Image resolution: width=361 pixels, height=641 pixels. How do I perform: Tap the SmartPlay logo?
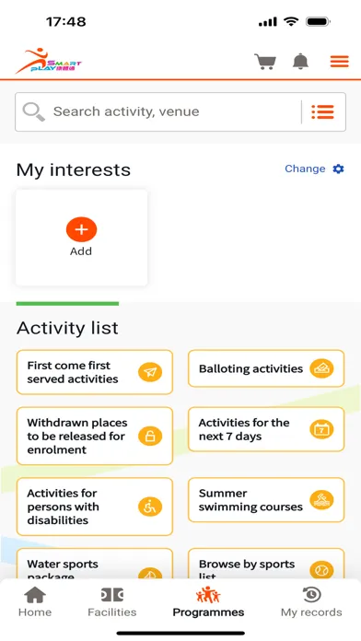click(x=48, y=61)
